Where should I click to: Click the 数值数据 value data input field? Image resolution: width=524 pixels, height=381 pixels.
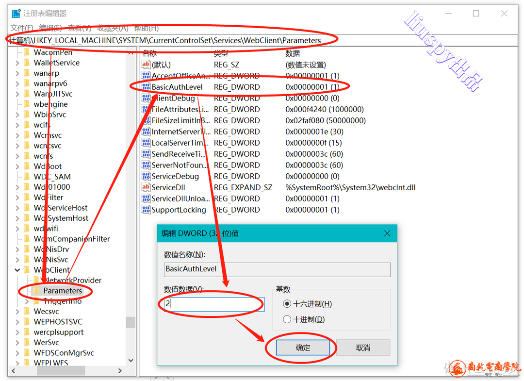[214, 304]
